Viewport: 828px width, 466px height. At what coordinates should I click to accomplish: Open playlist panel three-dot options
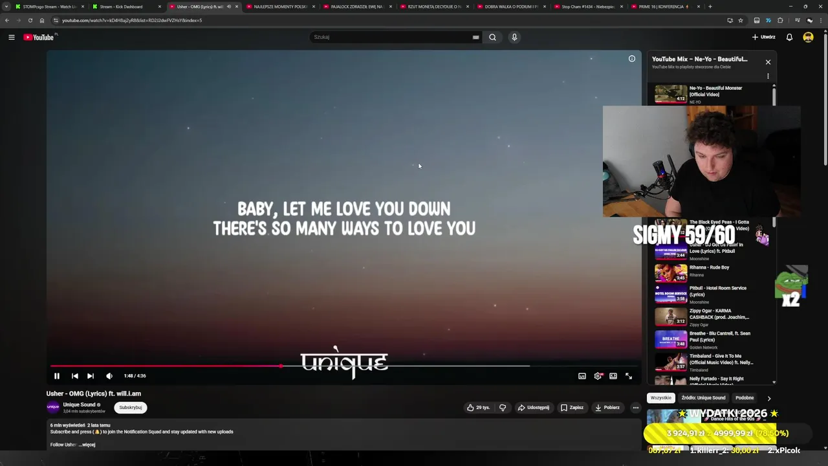pyautogui.click(x=768, y=76)
